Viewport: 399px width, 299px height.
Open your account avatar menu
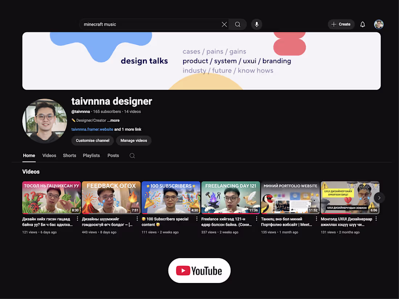pyautogui.click(x=379, y=24)
